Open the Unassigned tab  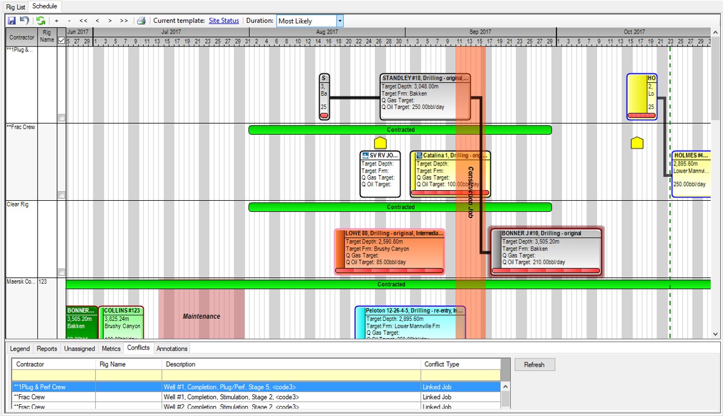[79, 348]
